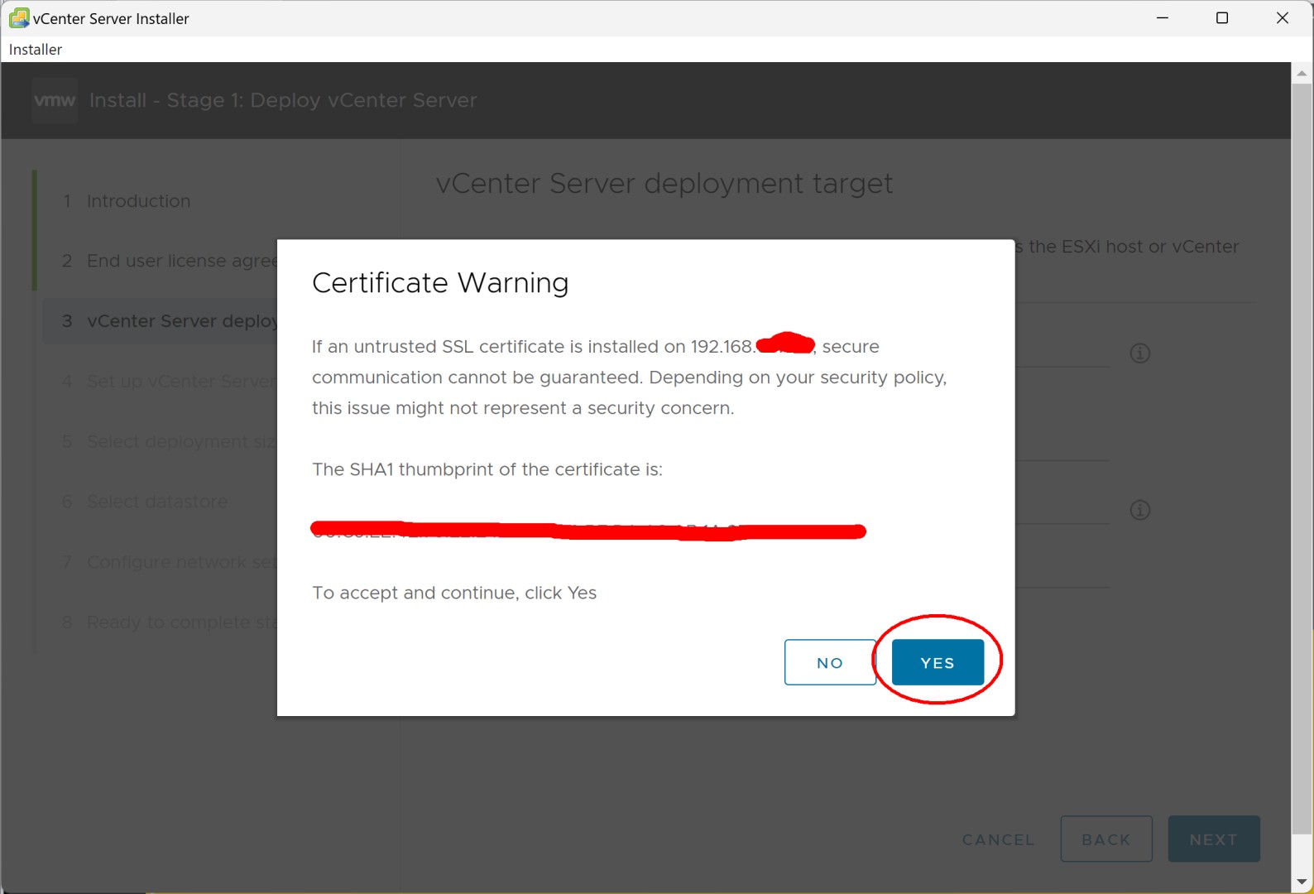Click 'To accept and continue, click Yes' text
1314x894 pixels.
point(454,593)
